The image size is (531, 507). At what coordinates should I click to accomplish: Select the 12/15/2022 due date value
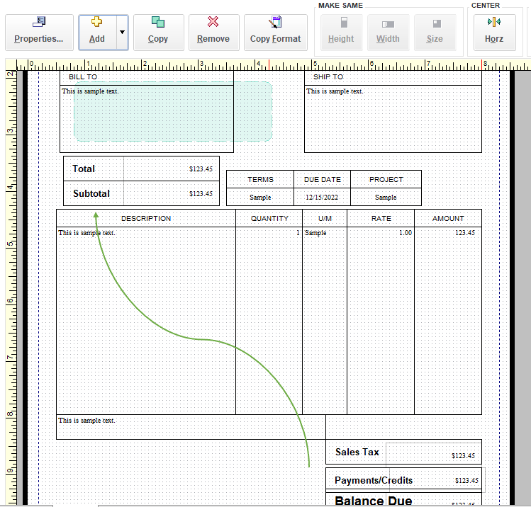[x=322, y=197]
